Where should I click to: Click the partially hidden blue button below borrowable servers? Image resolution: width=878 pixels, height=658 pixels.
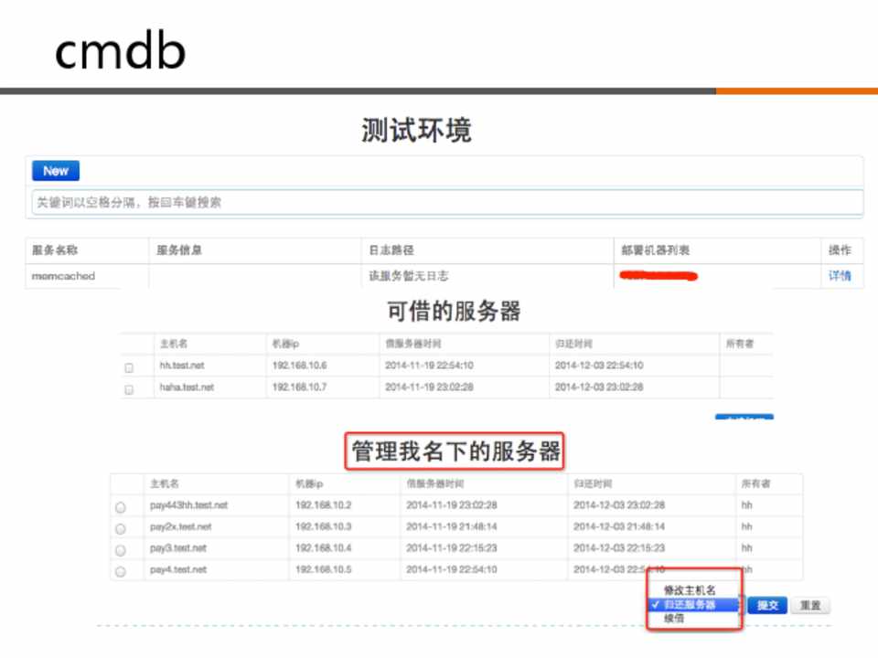744,417
